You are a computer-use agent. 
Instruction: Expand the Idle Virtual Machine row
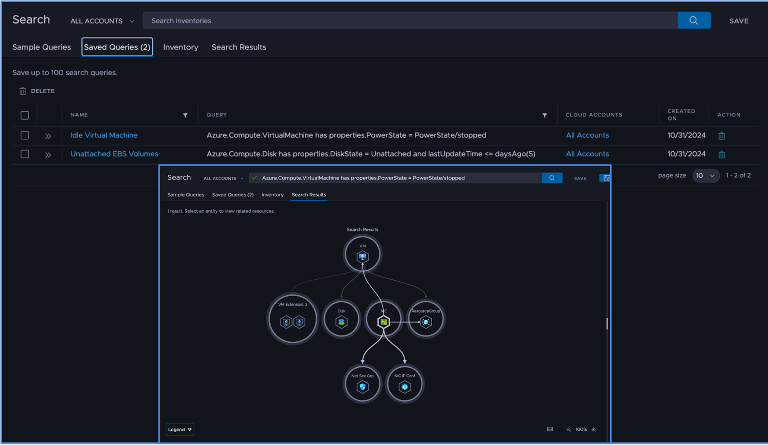(x=48, y=136)
